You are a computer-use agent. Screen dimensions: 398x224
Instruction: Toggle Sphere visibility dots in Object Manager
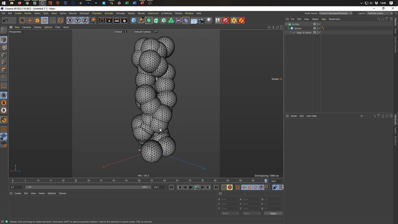click(x=317, y=28)
